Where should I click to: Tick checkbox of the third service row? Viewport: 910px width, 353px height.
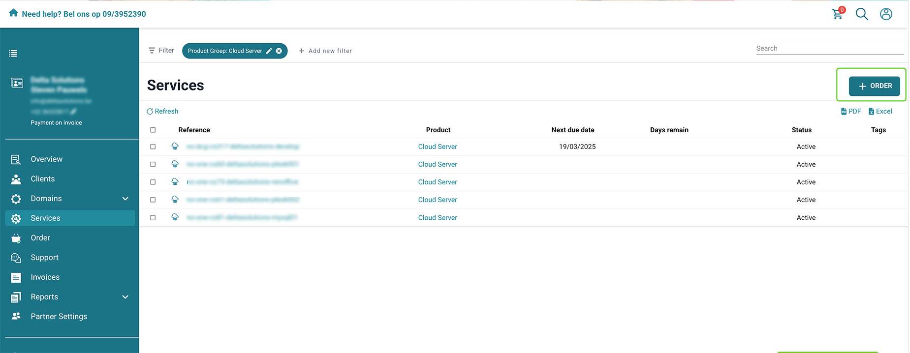(x=153, y=182)
